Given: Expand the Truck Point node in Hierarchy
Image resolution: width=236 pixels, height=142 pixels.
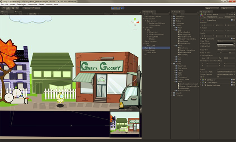Looking at the screenshot, I should [x=150, y=25].
